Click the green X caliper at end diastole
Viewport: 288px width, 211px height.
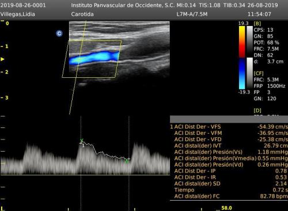point(127,161)
